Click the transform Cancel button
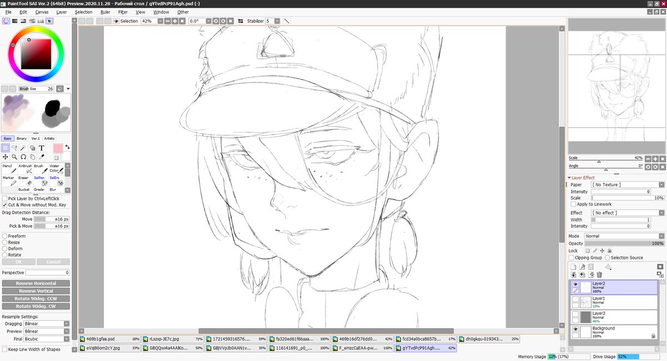This screenshot has width=667, height=361. coord(53,262)
